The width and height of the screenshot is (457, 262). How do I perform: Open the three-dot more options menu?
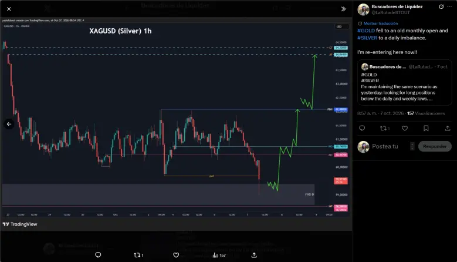point(449,6)
